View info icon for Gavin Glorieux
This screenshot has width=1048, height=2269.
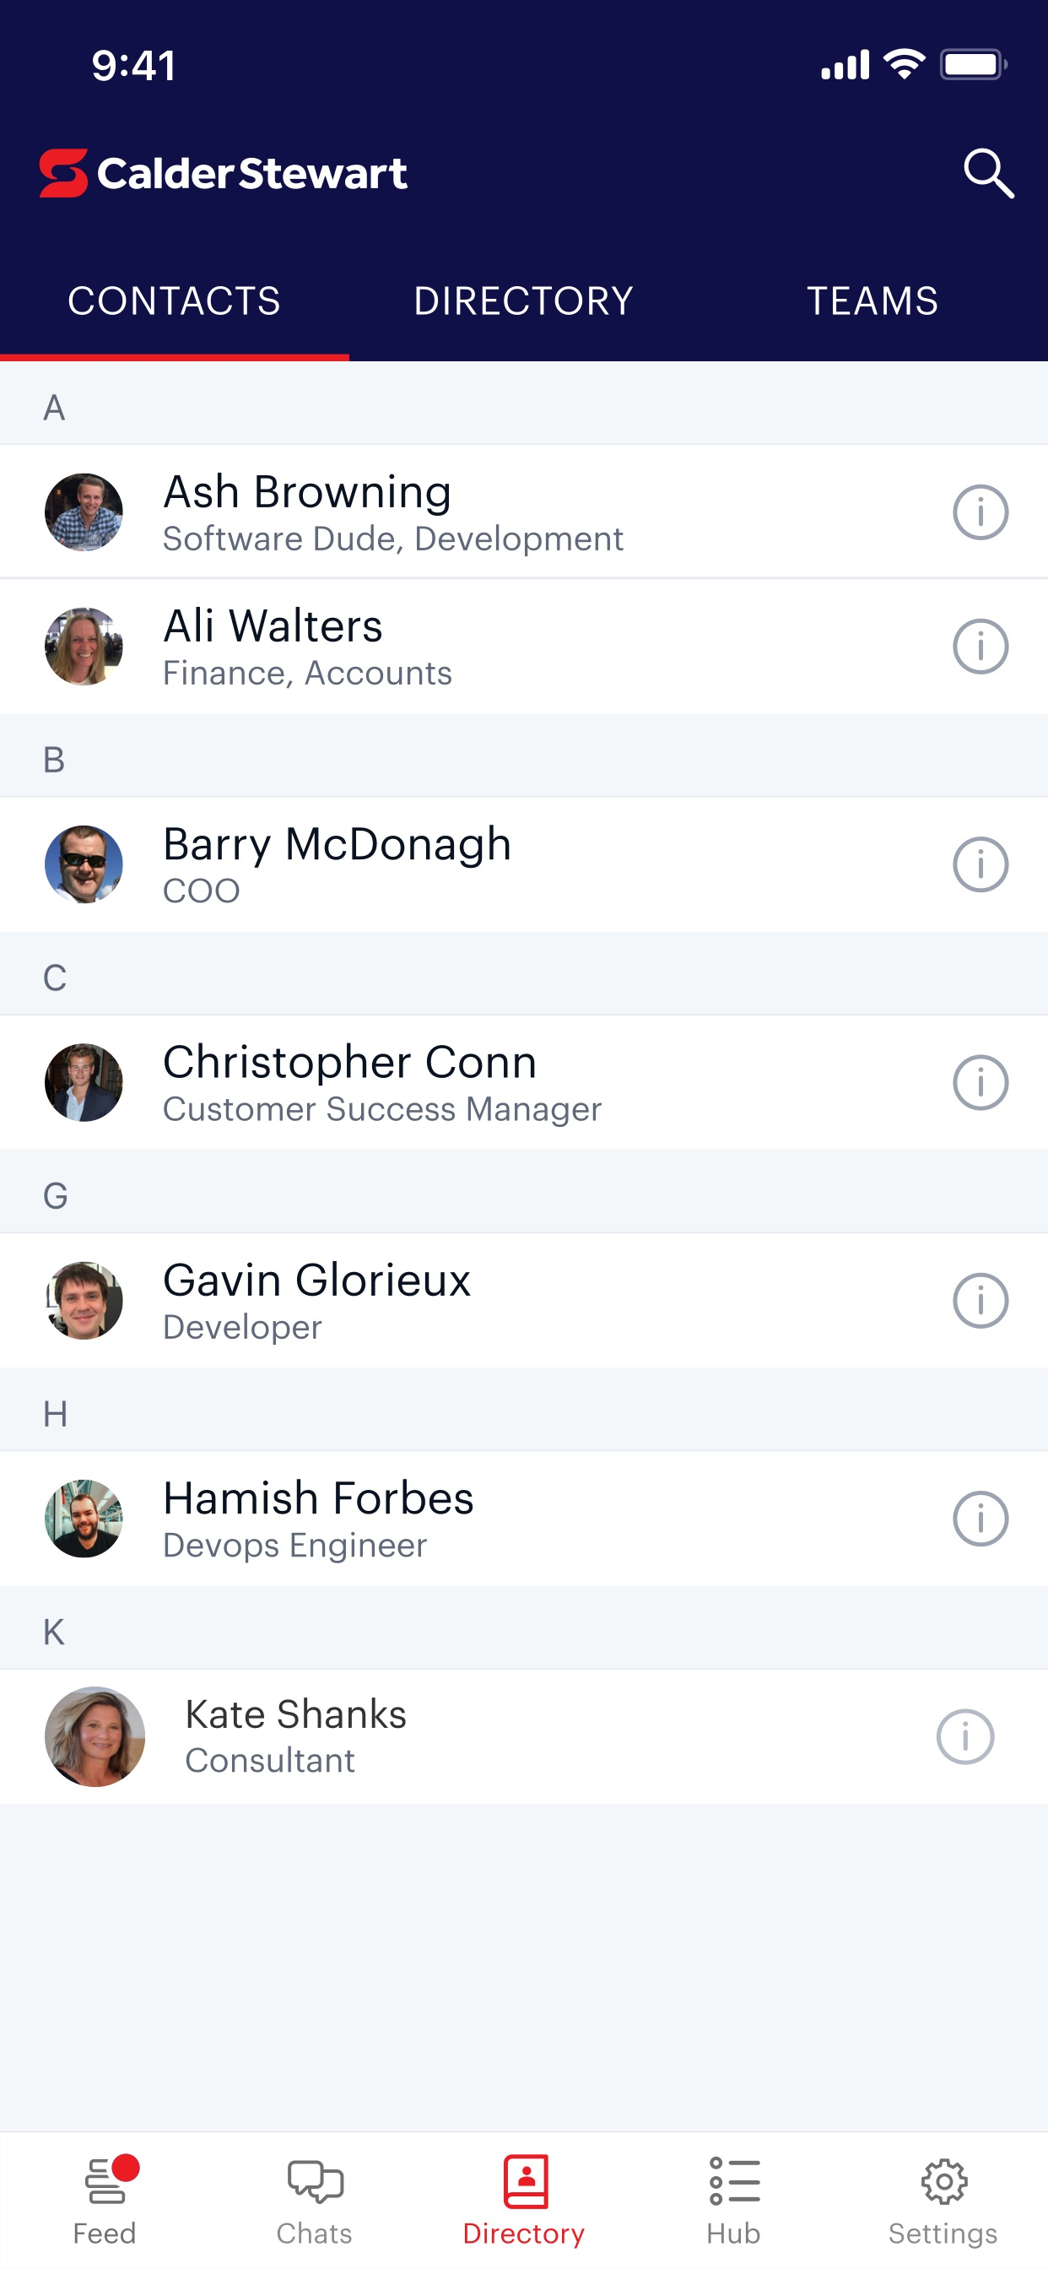(980, 1300)
